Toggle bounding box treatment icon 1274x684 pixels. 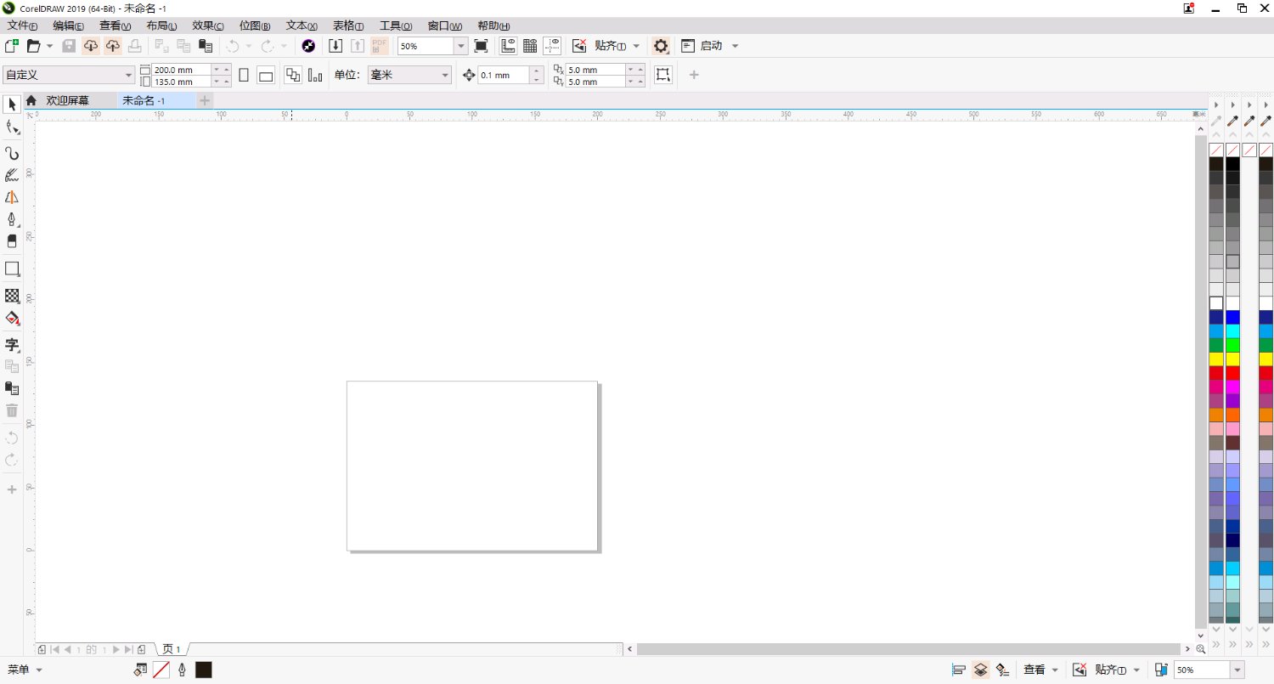coord(663,75)
